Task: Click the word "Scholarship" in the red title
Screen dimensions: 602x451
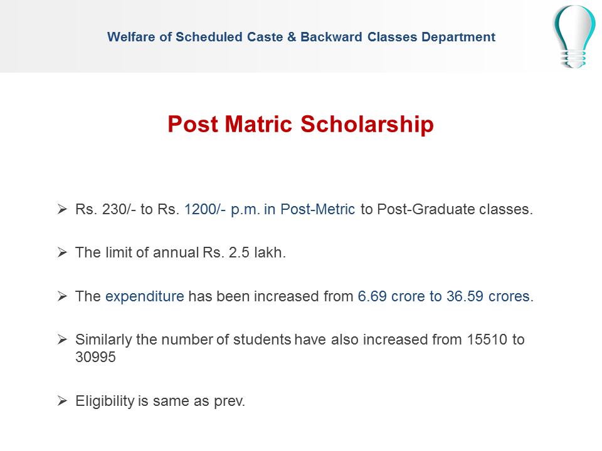Action: [x=367, y=124]
